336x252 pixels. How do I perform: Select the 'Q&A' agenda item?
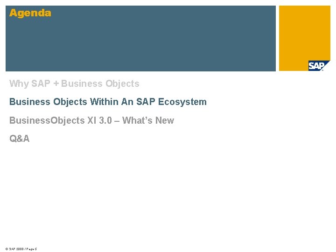pyautogui.click(x=19, y=139)
